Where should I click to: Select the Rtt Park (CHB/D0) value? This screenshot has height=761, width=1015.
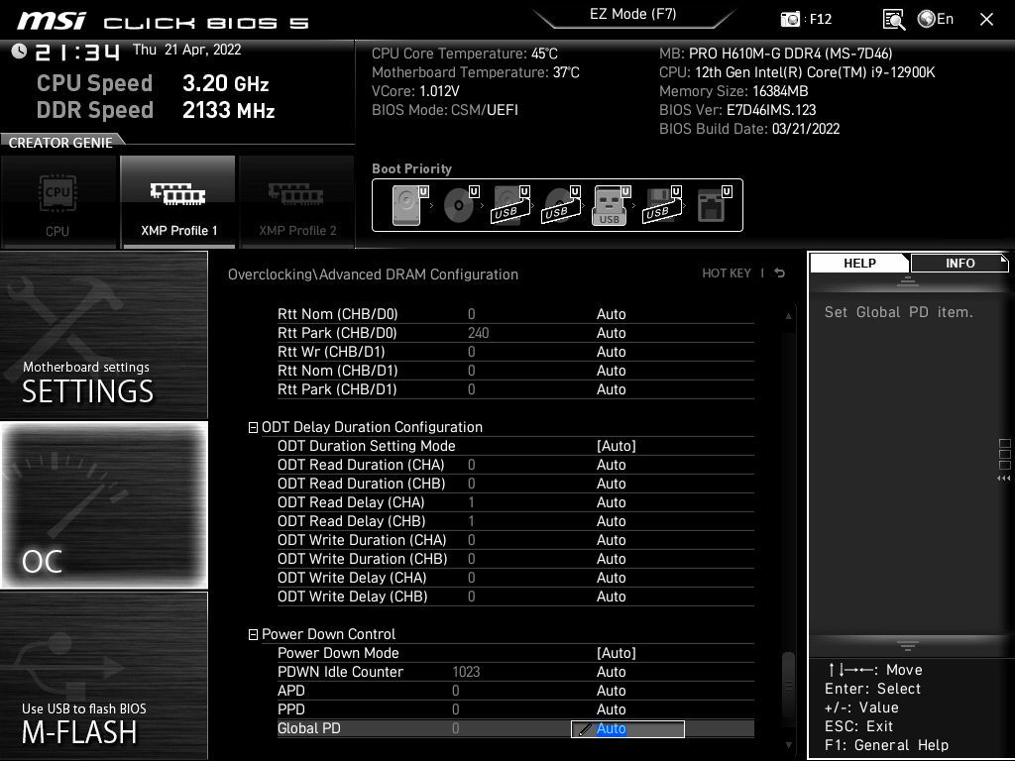point(611,333)
